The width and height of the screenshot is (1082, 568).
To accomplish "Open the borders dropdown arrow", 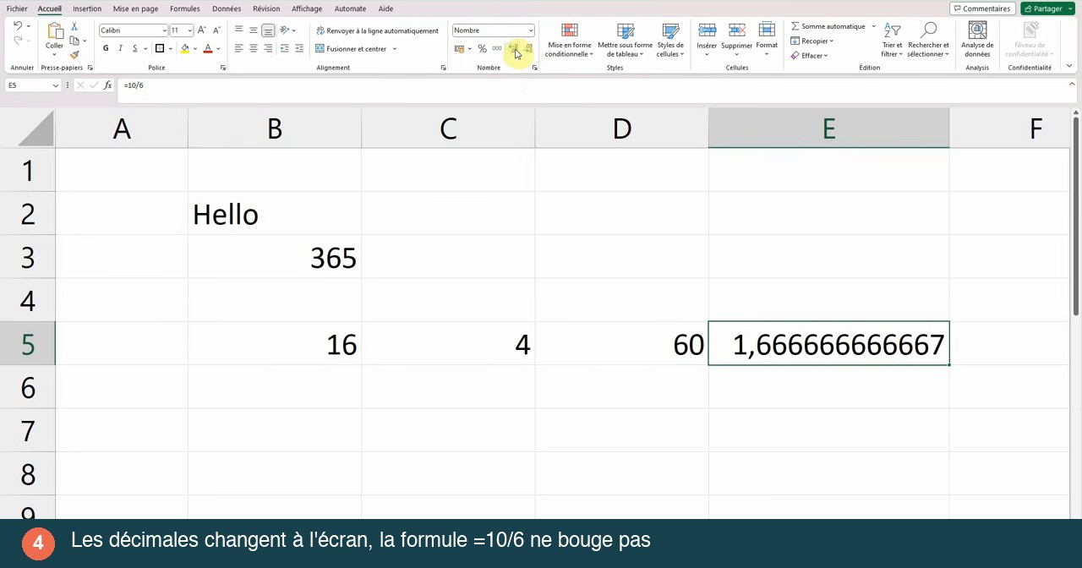I will [x=170, y=49].
